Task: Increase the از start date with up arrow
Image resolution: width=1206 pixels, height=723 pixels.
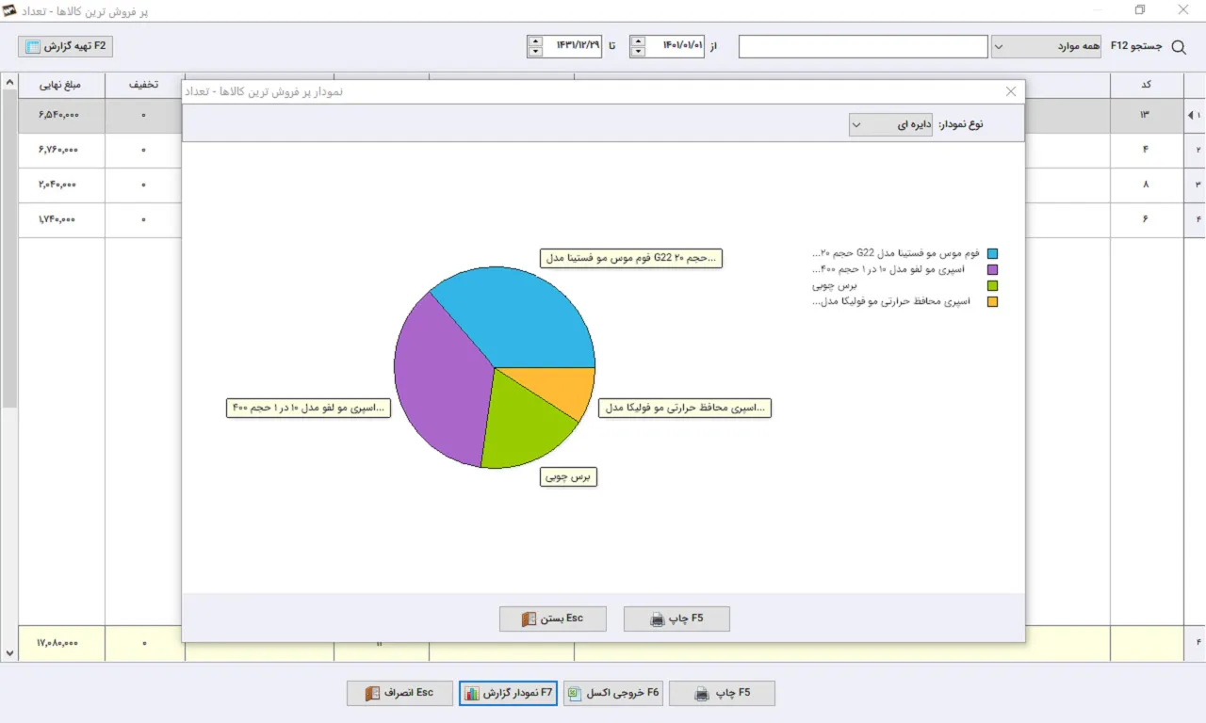Action: [639, 41]
